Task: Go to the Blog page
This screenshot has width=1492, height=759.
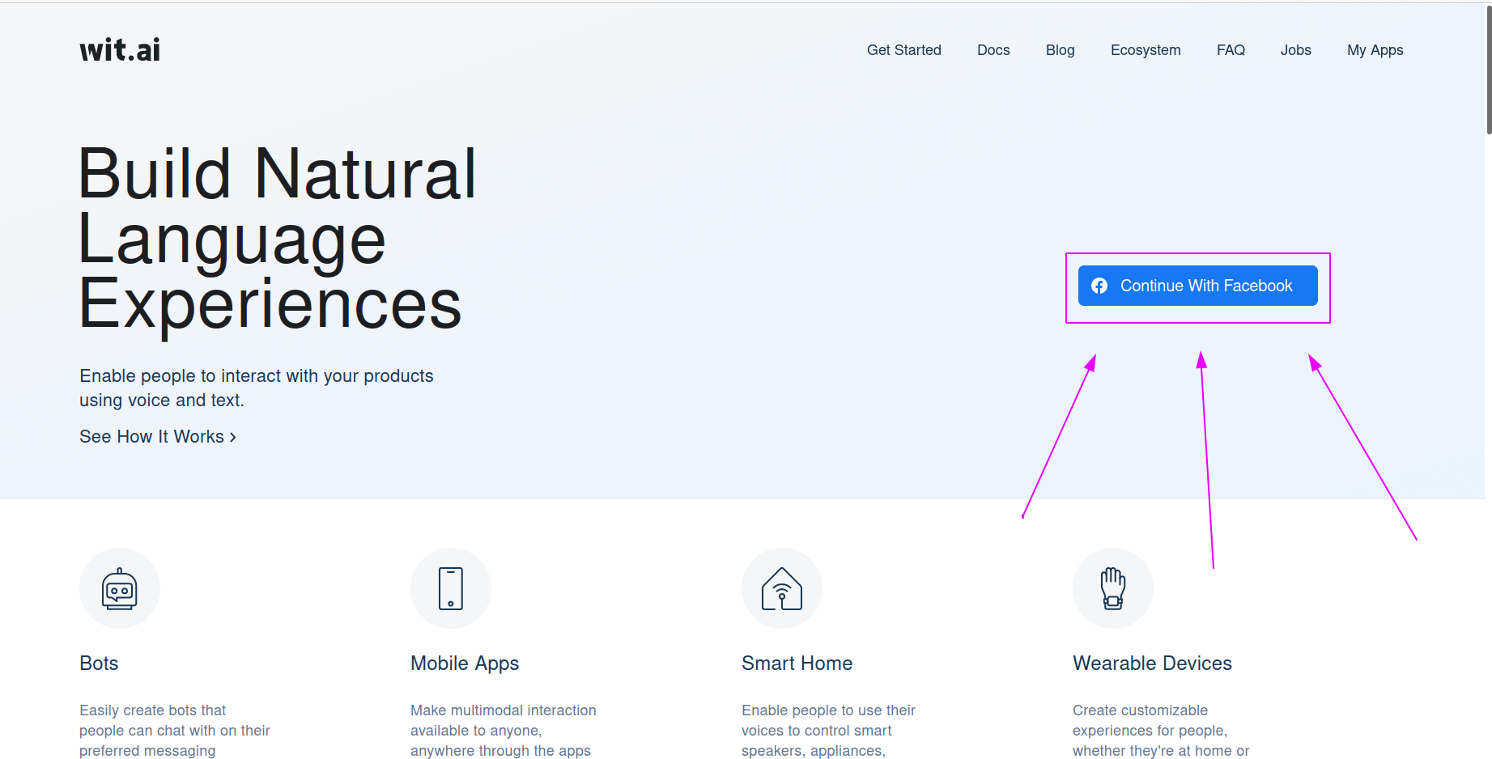Action: pyautogui.click(x=1061, y=50)
